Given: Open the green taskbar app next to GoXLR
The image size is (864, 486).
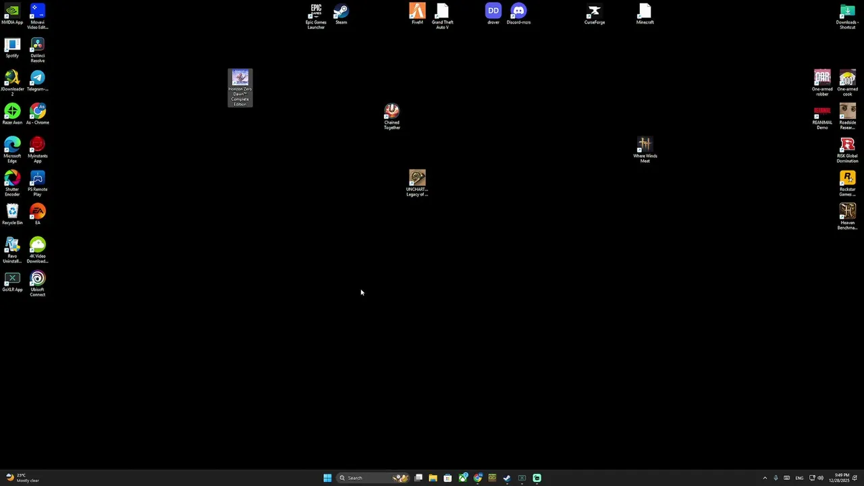Looking at the screenshot, I should [537, 478].
